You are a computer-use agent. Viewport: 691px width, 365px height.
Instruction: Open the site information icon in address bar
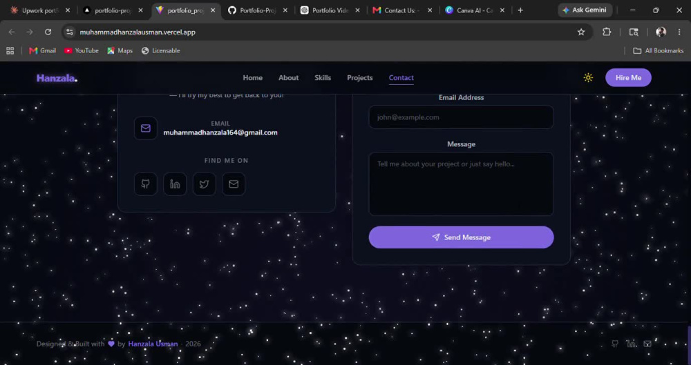pyautogui.click(x=69, y=32)
